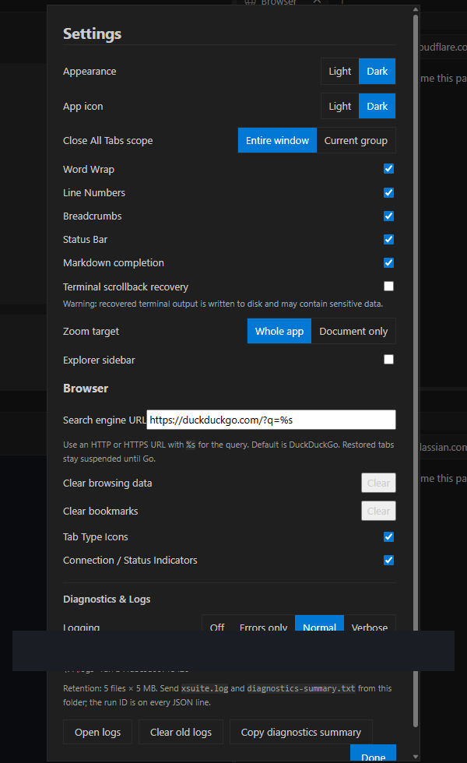
Task: Click the Diagnostics & Logs heading
Action: coord(107,599)
